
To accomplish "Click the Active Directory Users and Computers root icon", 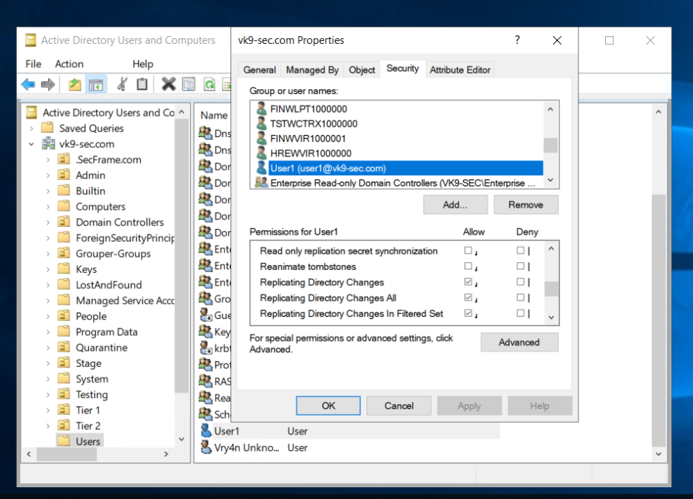I will tap(32, 112).
